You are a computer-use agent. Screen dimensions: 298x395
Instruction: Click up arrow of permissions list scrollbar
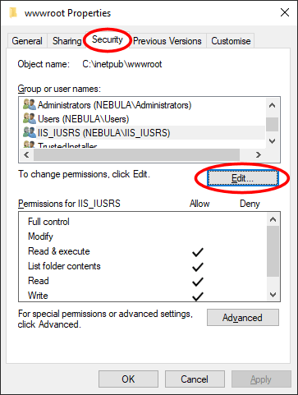point(273,219)
